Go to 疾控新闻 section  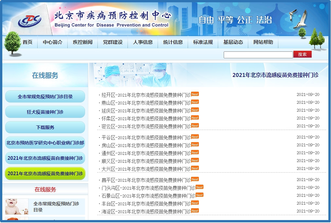click(82, 42)
